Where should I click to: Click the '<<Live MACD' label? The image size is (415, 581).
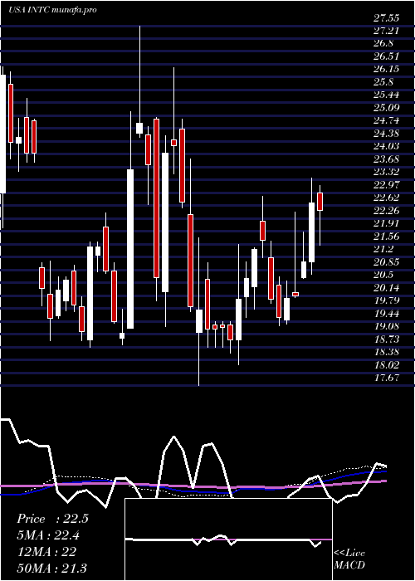(349, 559)
